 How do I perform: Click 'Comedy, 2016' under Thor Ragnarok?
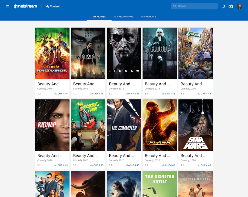(45, 89)
